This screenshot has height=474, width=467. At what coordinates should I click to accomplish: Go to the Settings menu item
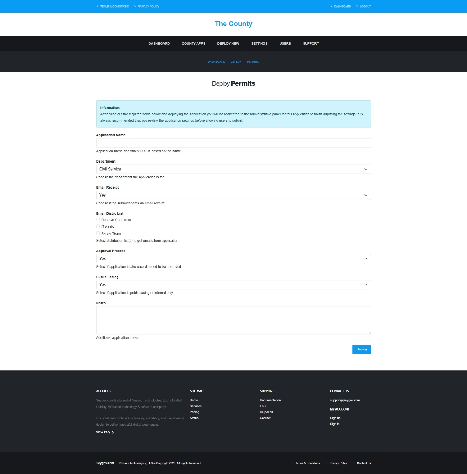point(259,43)
